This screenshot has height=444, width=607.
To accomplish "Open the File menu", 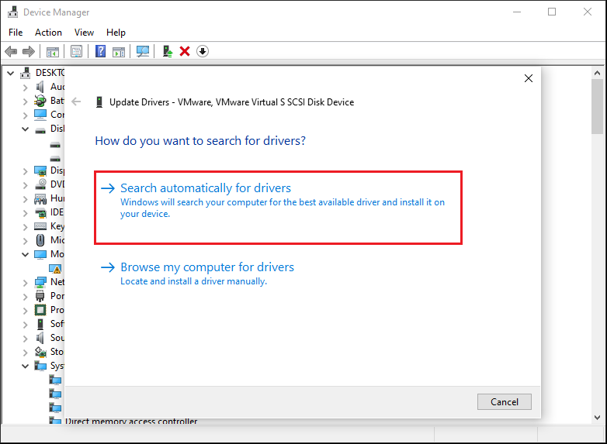I will click(16, 33).
